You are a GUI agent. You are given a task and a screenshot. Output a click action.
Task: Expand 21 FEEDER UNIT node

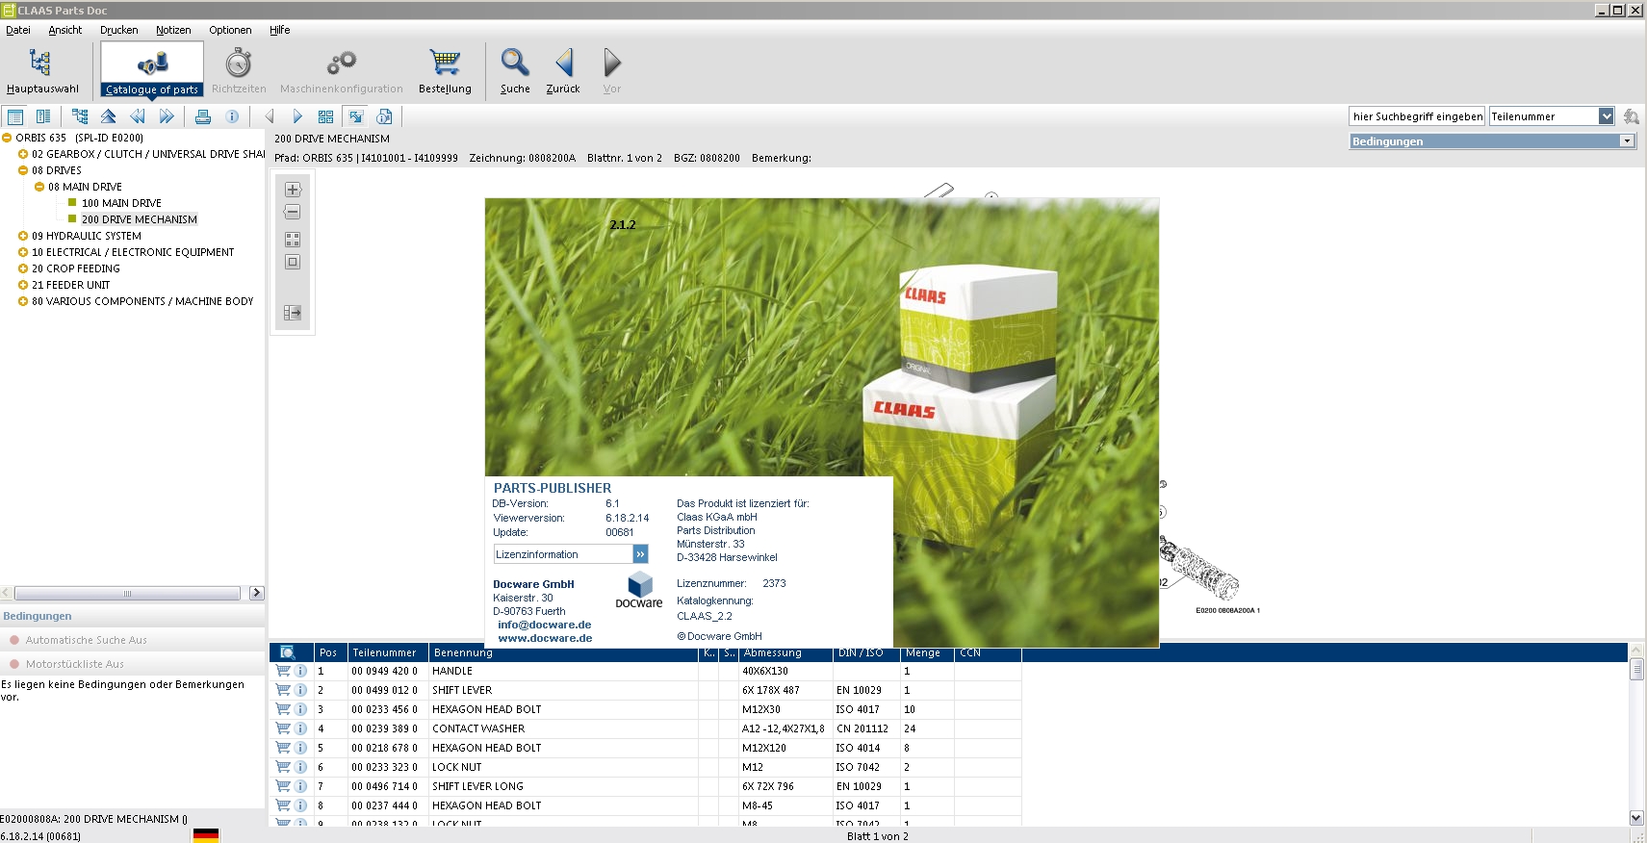(23, 285)
